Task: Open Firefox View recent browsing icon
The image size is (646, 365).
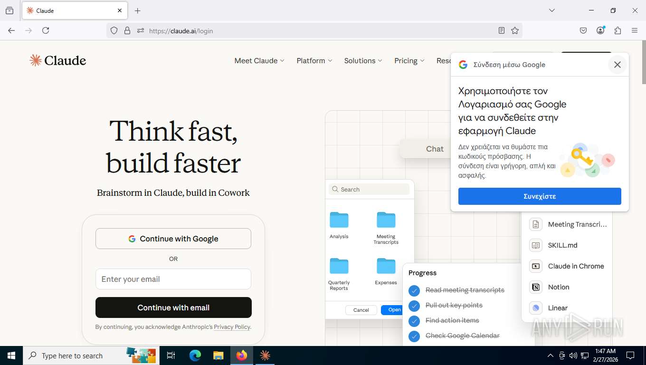Action: [x=9, y=10]
